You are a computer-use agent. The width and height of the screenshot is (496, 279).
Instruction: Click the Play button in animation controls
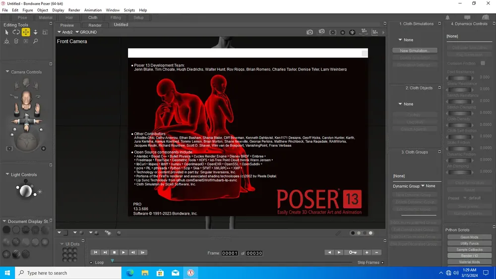point(124,252)
